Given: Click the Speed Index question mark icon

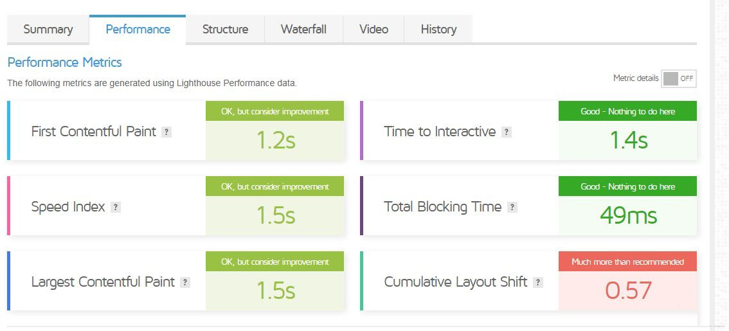Looking at the screenshot, I should 116,207.
